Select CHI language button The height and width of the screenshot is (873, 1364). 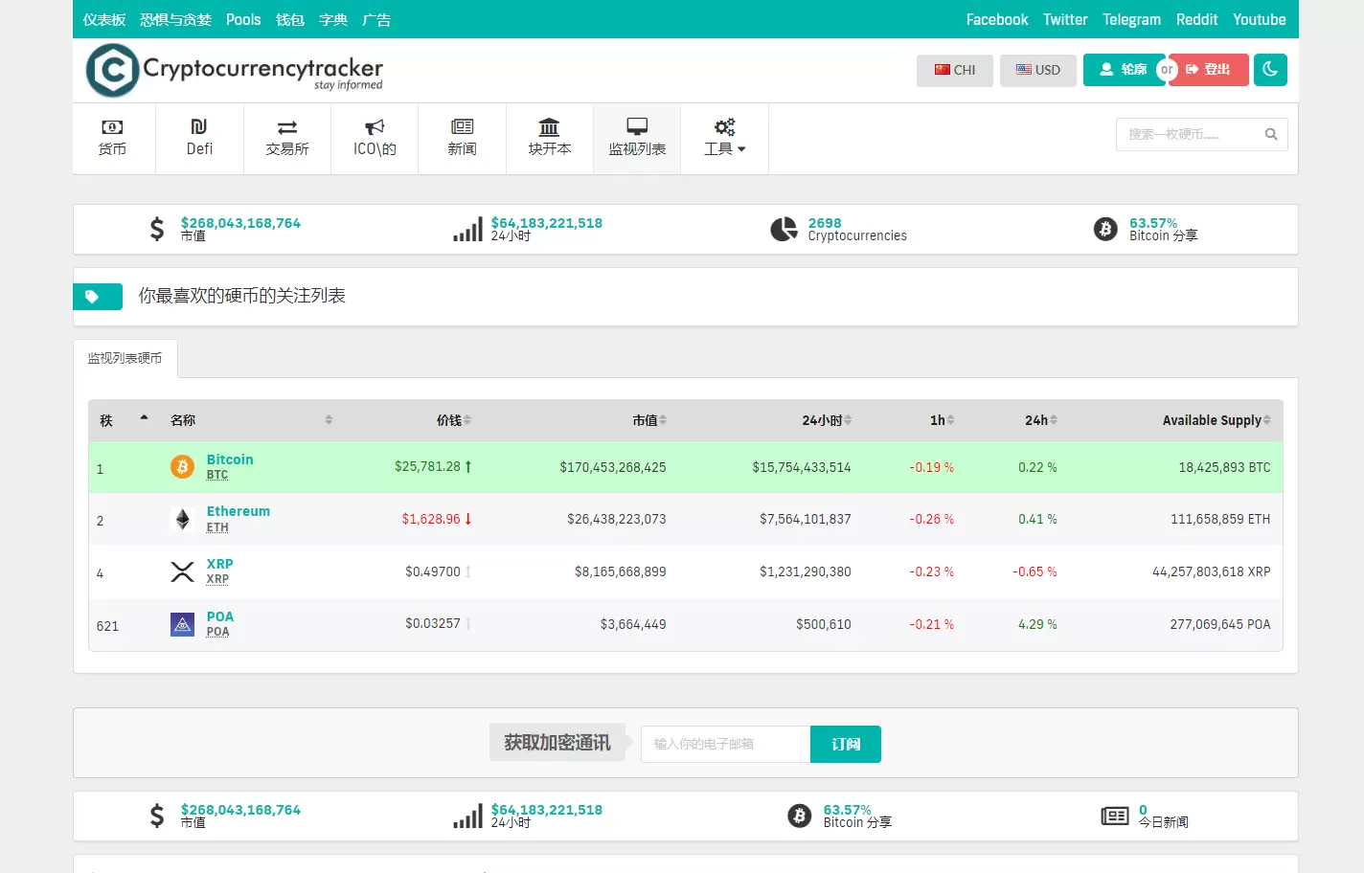[955, 70]
